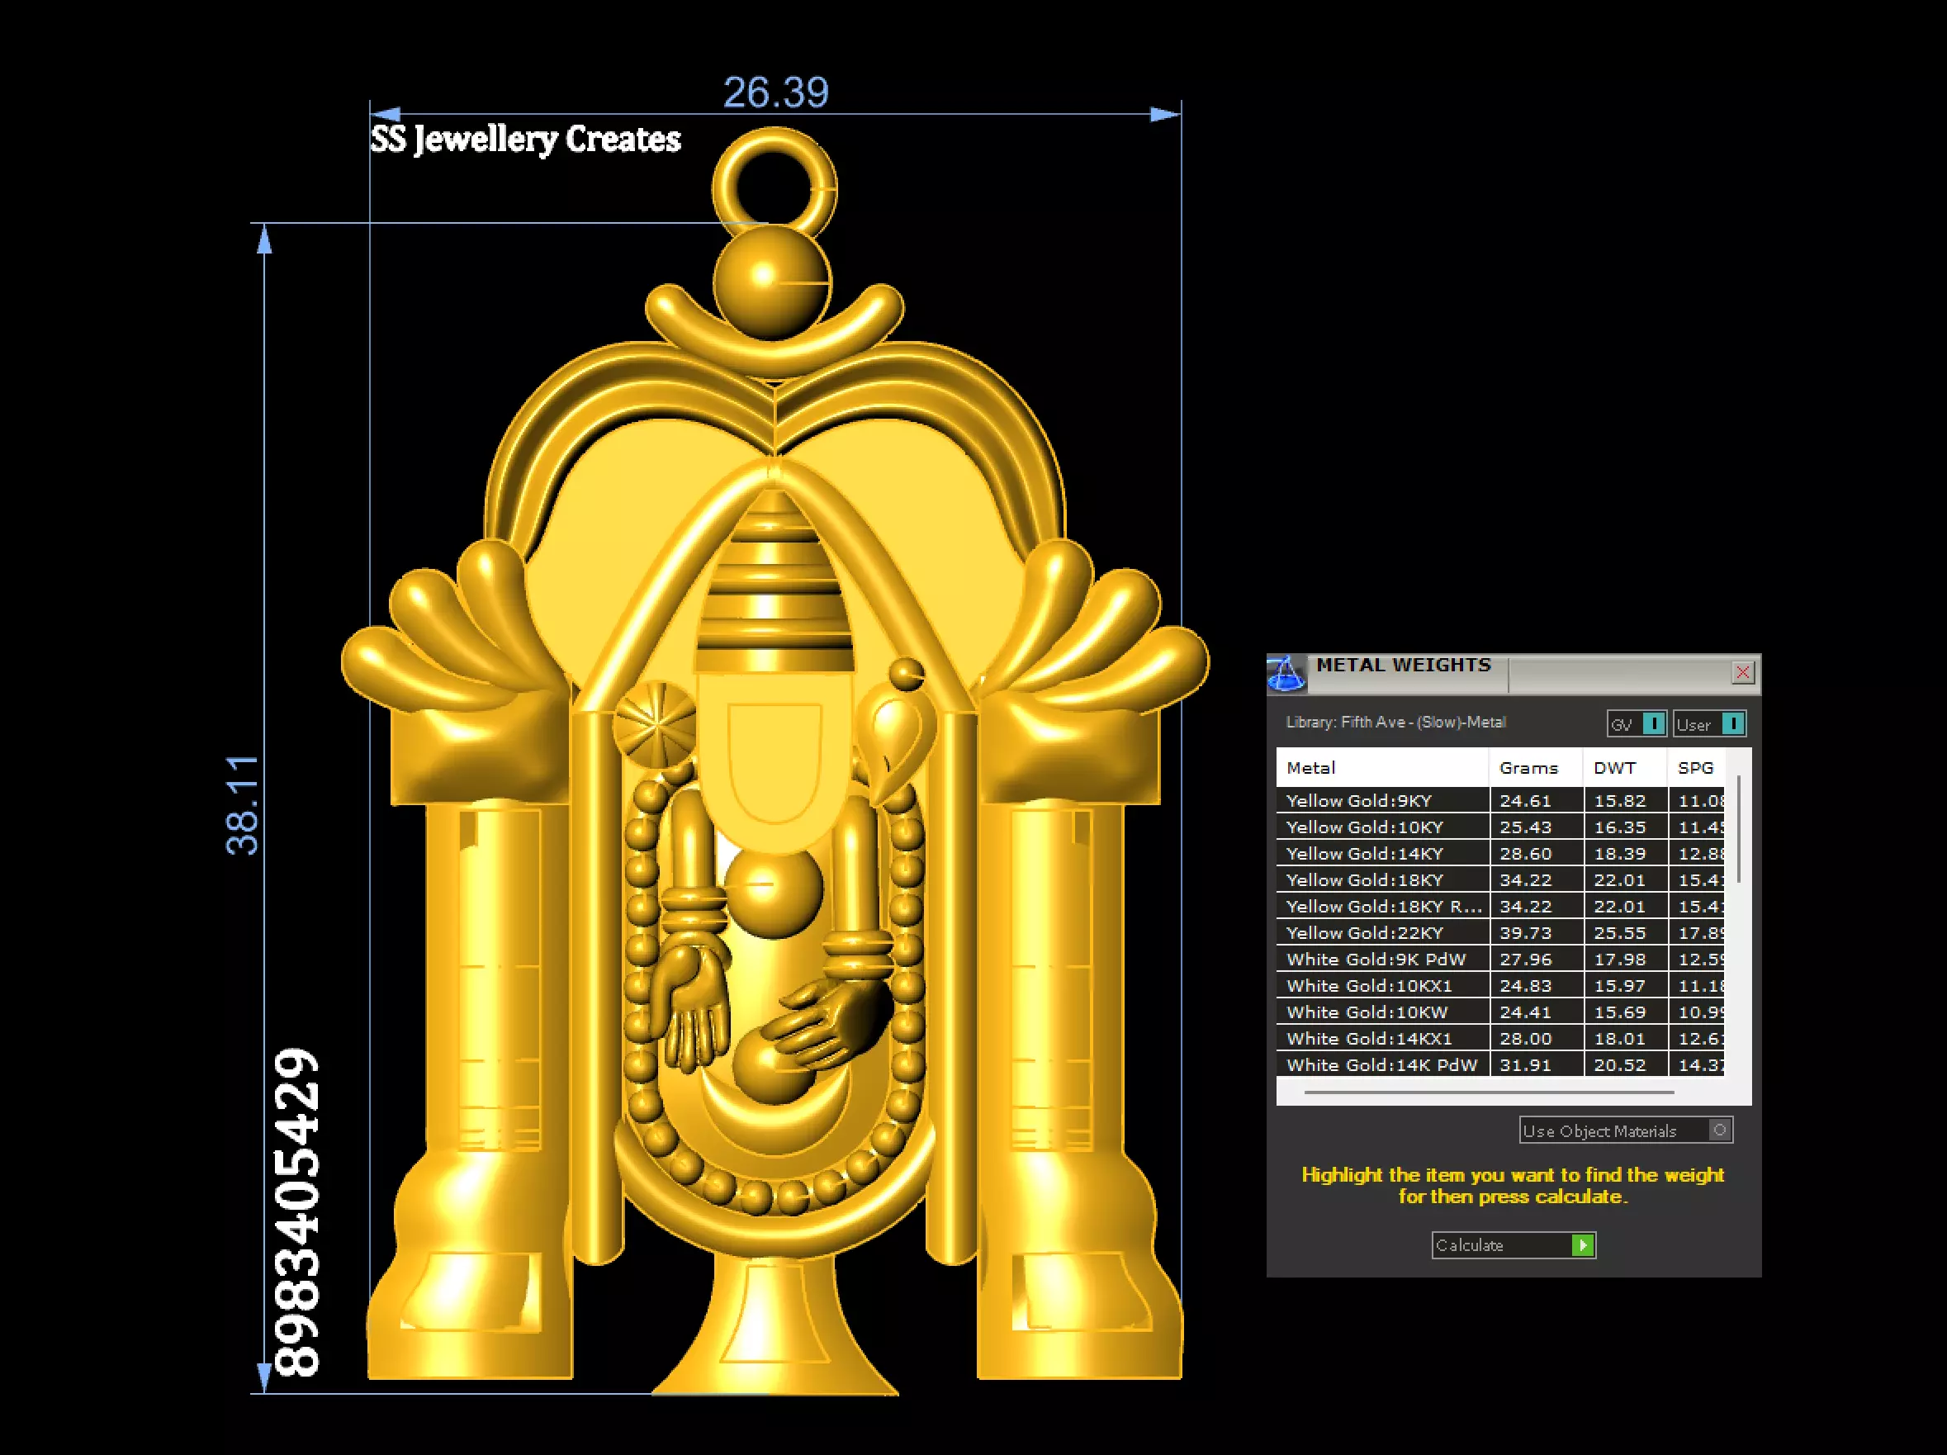This screenshot has height=1455, width=1947.
Task: Toggle the GV library switch
Action: pyautogui.click(x=1637, y=723)
